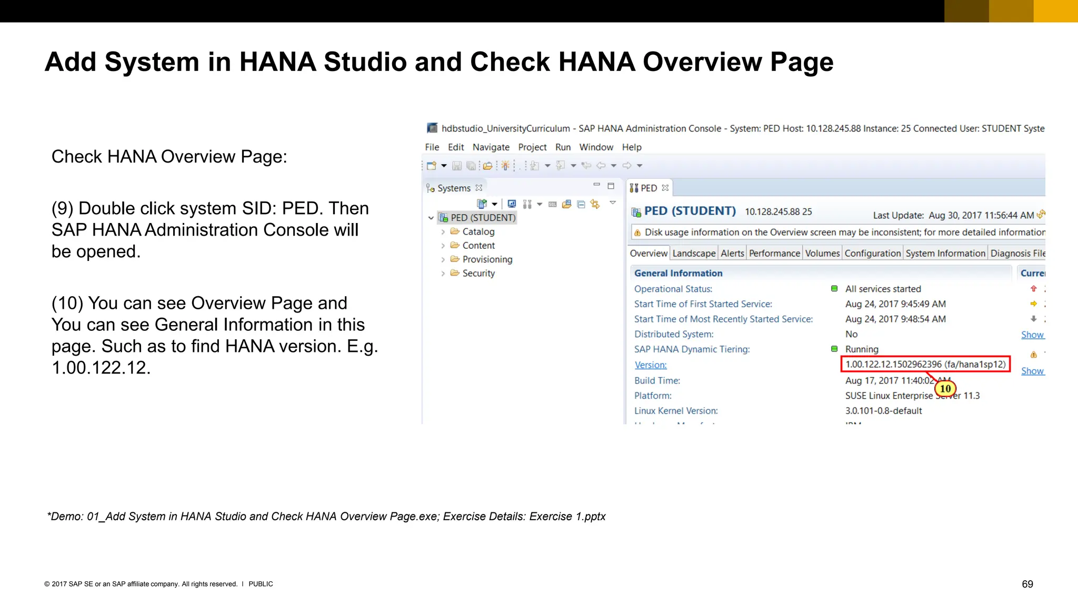Open the Edit menu
This screenshot has height=606, width=1078.
pyautogui.click(x=456, y=147)
